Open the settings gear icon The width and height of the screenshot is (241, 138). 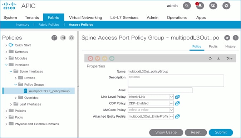pos(226,6)
